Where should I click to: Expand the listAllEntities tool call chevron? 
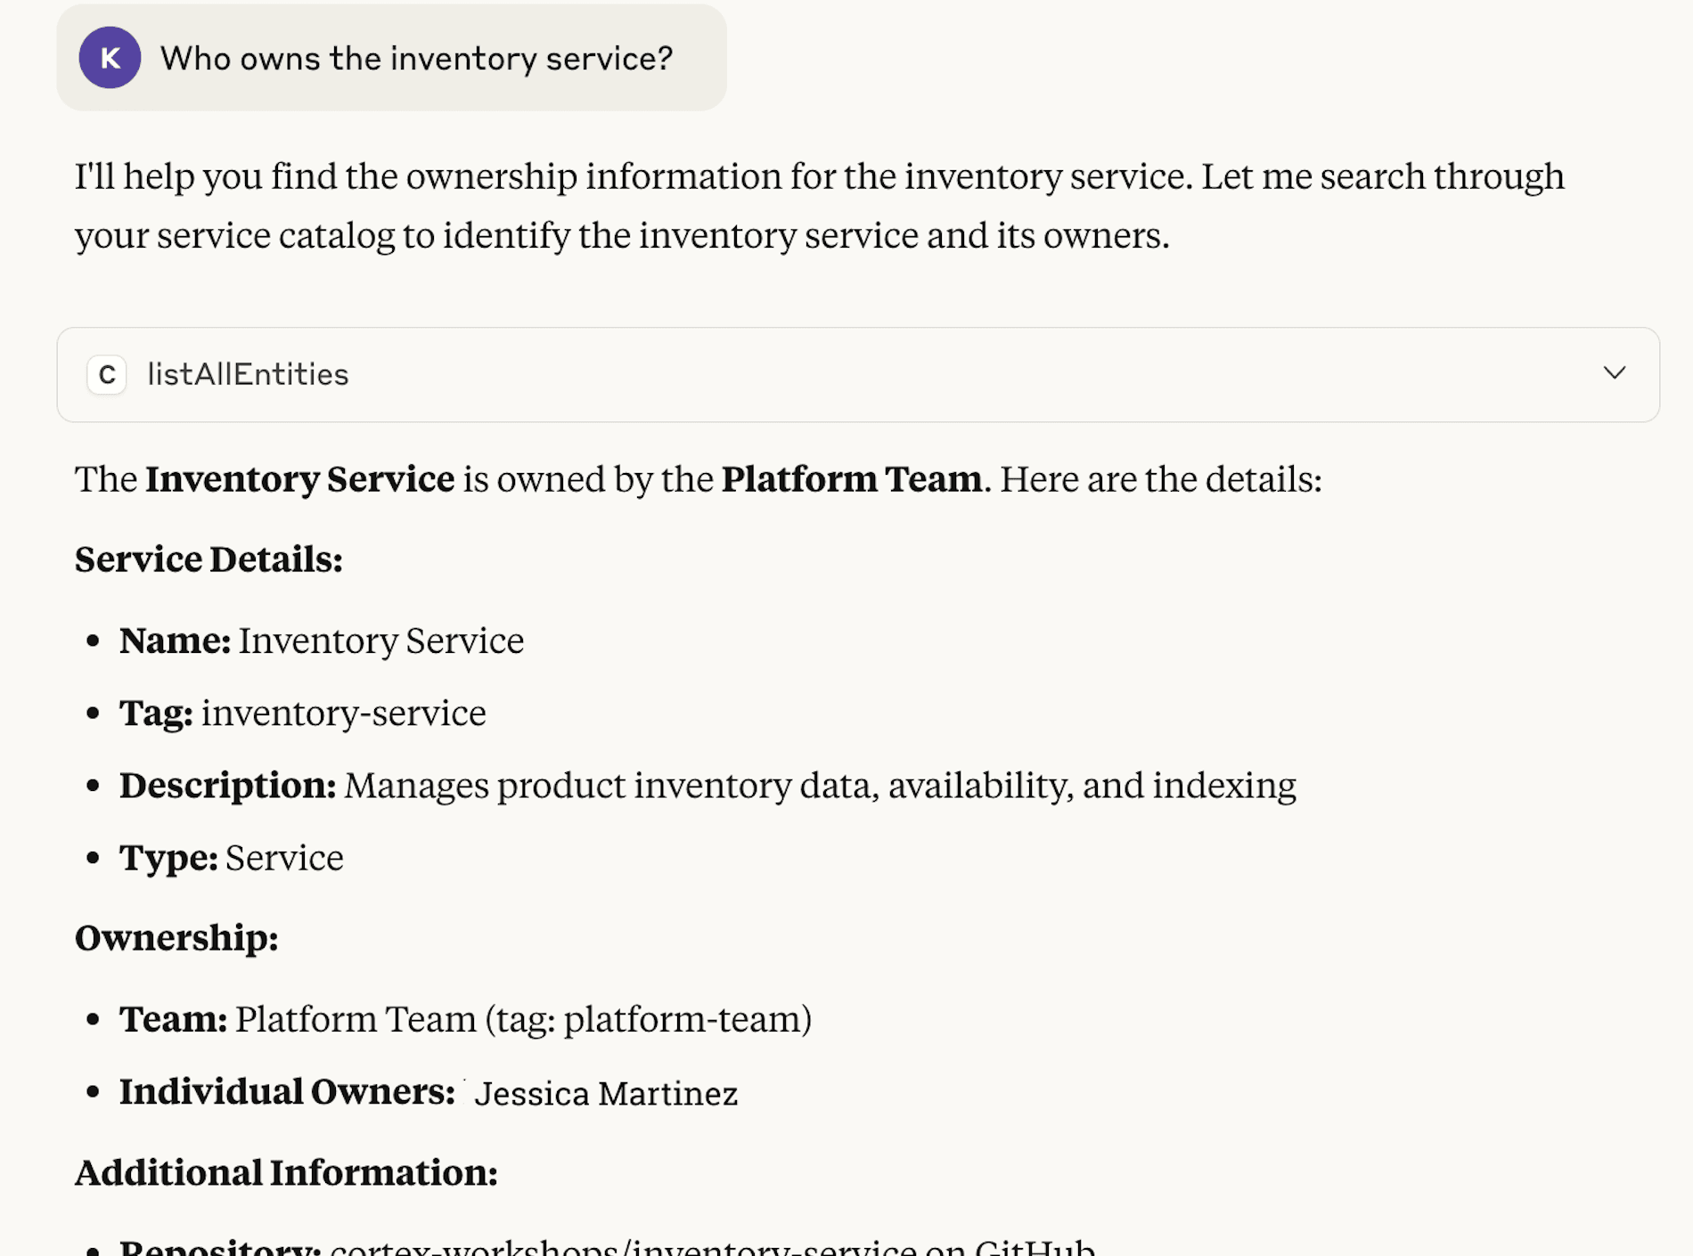[x=1614, y=373]
